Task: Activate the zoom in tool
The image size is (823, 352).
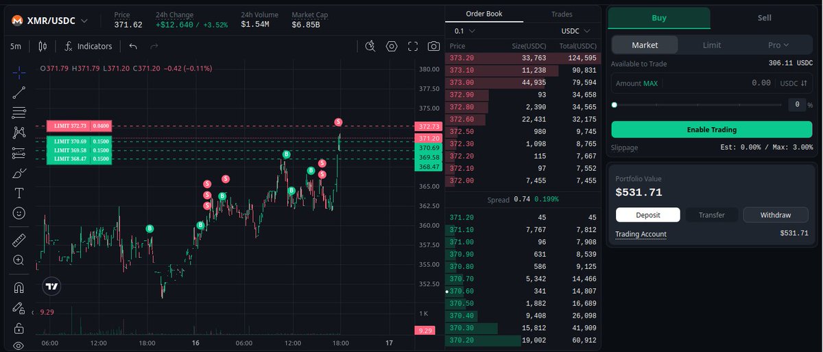Action: [x=19, y=260]
